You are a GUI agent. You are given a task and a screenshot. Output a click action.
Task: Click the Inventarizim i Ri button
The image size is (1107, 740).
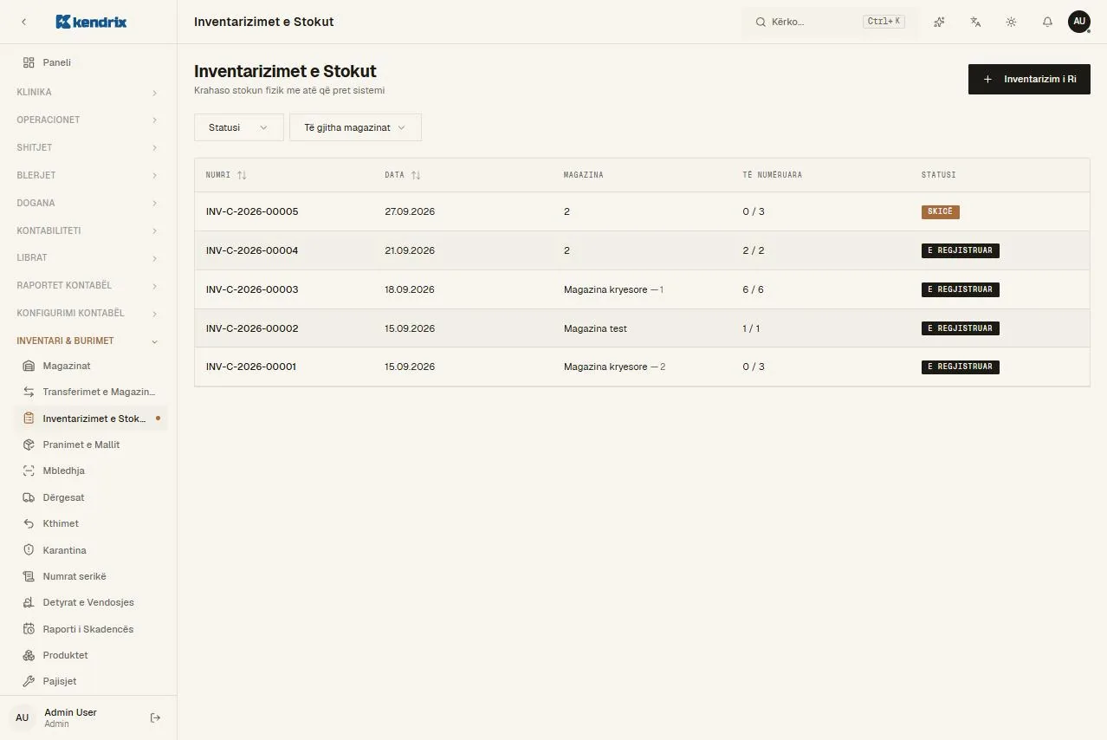click(x=1029, y=79)
